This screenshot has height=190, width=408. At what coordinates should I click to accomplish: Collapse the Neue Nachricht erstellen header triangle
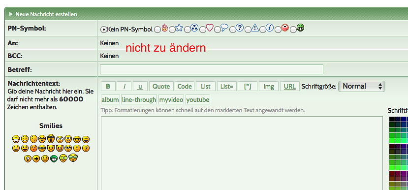point(11,14)
